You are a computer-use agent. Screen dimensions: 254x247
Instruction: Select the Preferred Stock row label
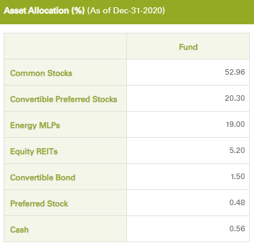pyautogui.click(x=39, y=203)
